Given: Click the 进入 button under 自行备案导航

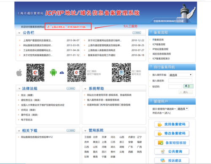Looking at the screenshot, I should [x=186, y=92].
